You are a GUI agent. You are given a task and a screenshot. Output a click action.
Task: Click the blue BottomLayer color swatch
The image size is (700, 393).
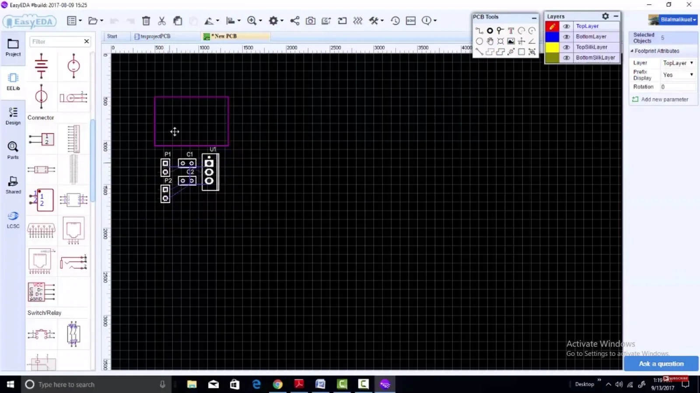[x=552, y=37]
